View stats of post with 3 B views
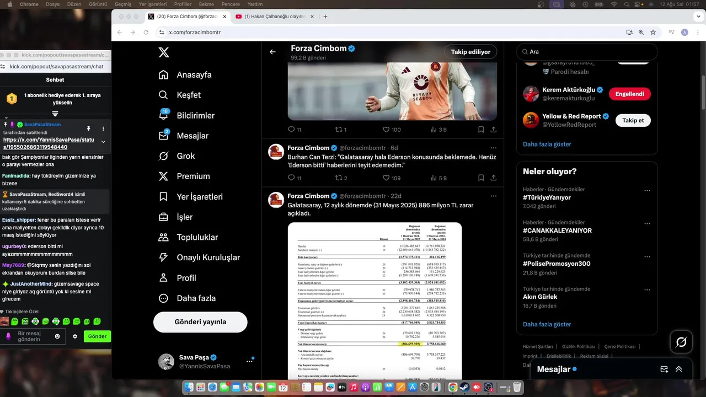This screenshot has width=706, height=397. click(438, 130)
